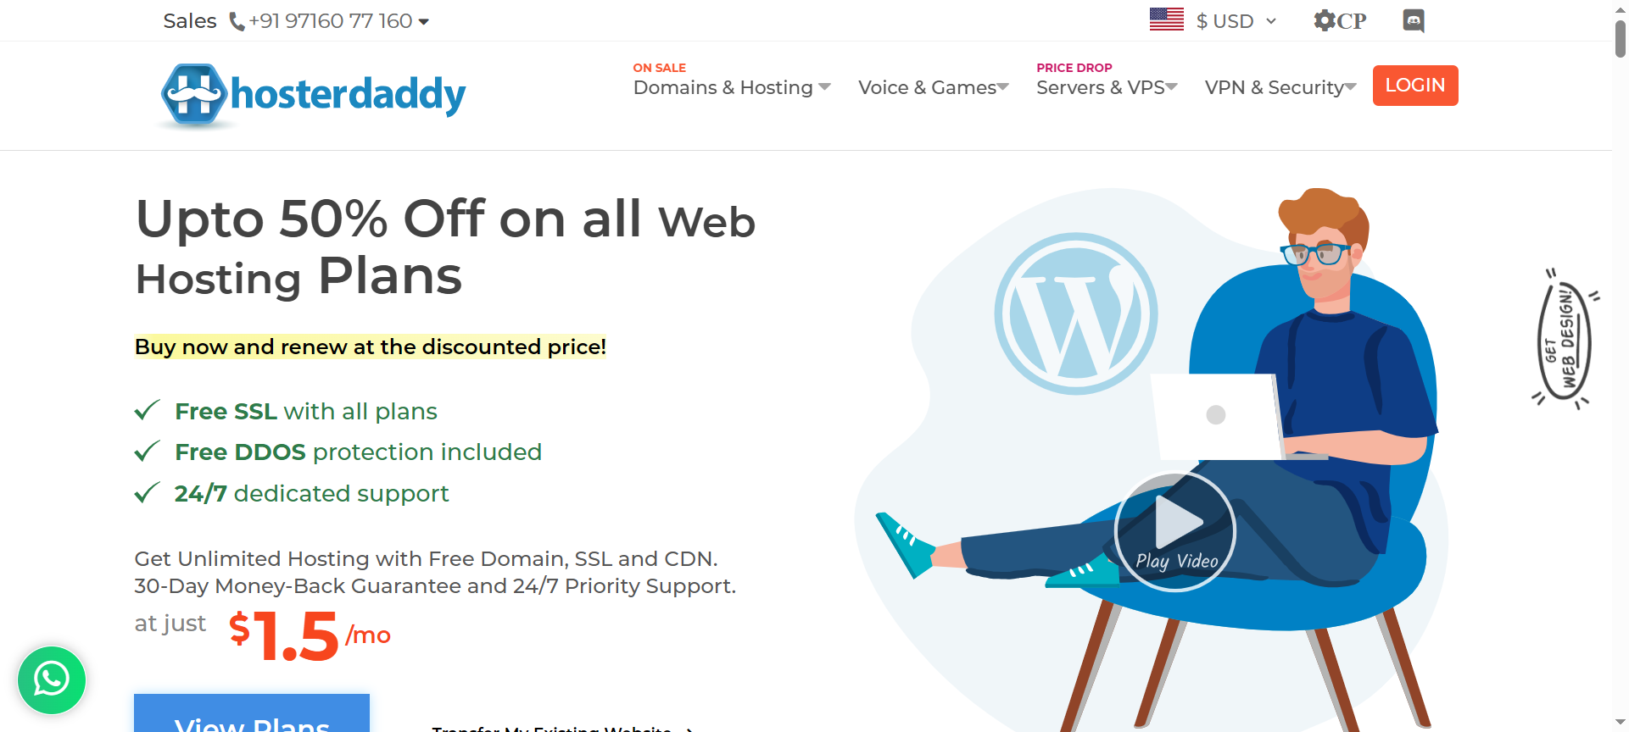1629x732 pixels.
Task: Open the Servers & VPS menu
Action: [x=1107, y=87]
